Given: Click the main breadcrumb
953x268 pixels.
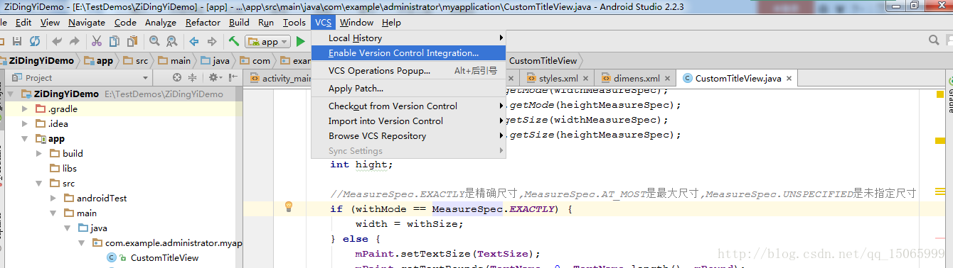Looking at the screenshot, I should tap(175, 61).
